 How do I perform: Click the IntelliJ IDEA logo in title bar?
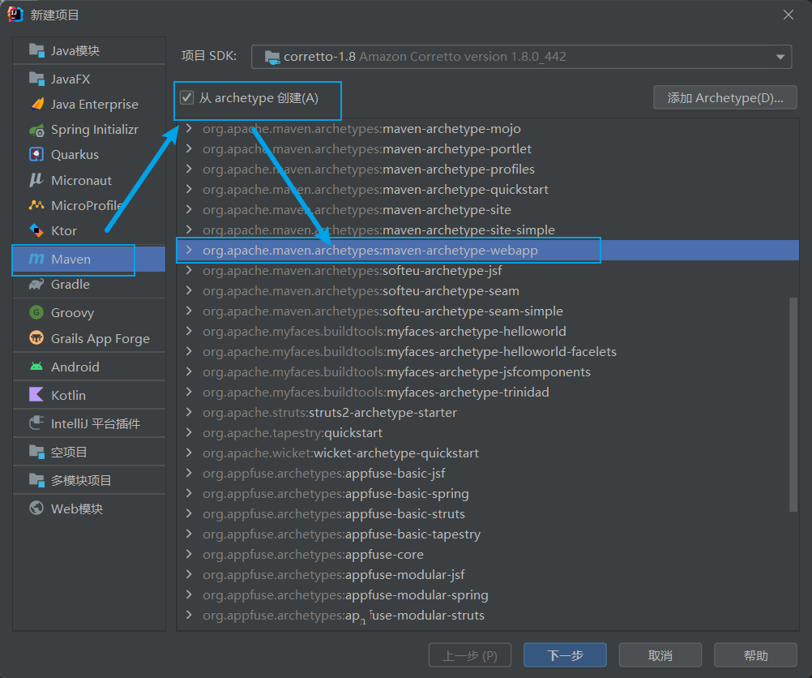15,15
